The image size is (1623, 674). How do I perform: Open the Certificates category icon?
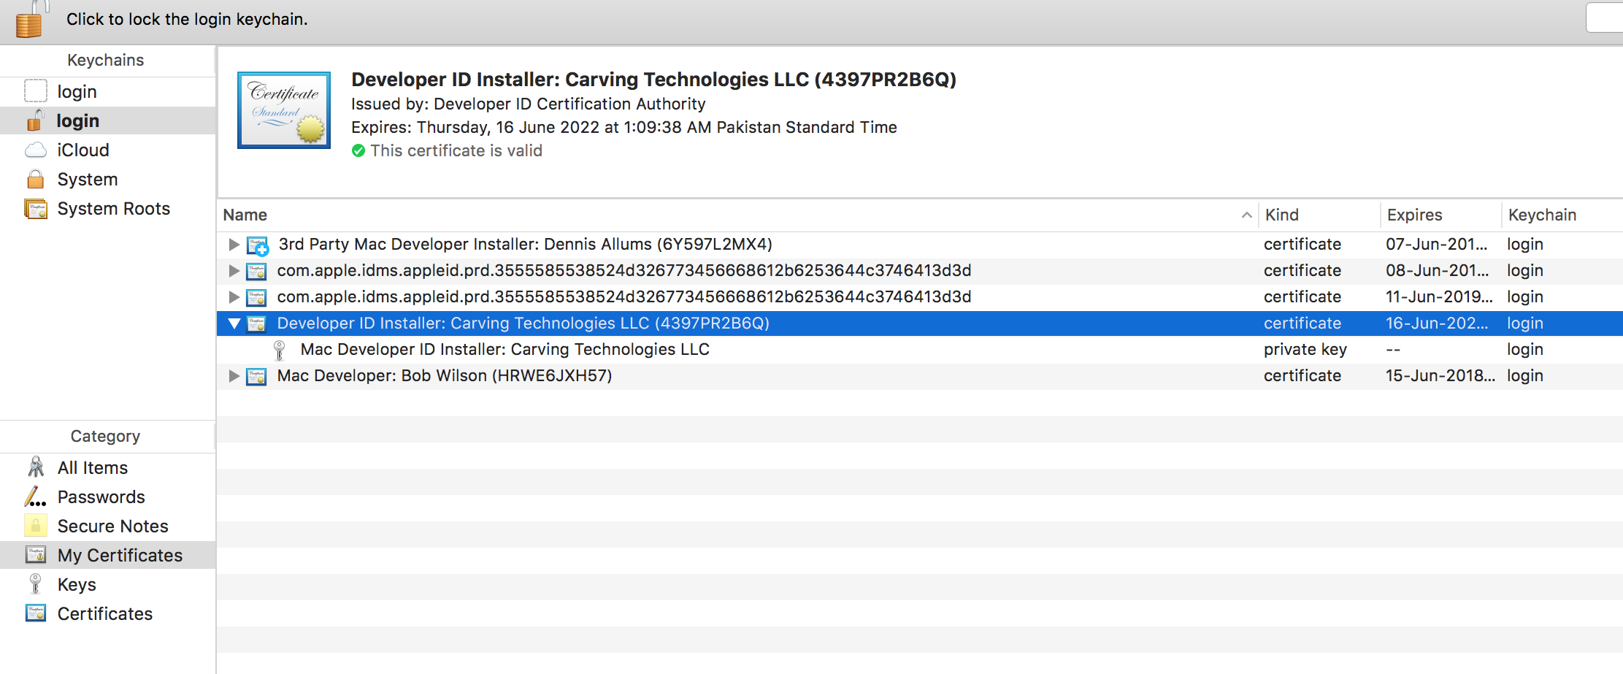pyautogui.click(x=36, y=613)
